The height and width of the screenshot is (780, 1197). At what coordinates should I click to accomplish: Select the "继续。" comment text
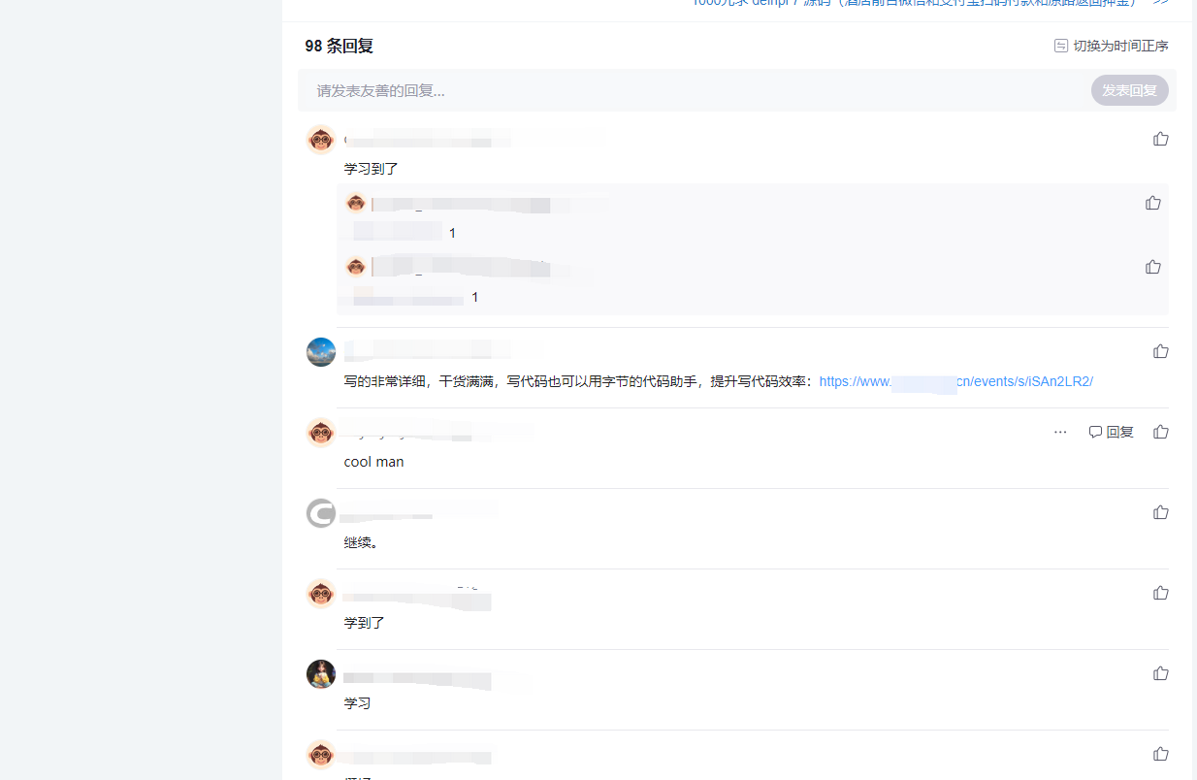click(361, 542)
